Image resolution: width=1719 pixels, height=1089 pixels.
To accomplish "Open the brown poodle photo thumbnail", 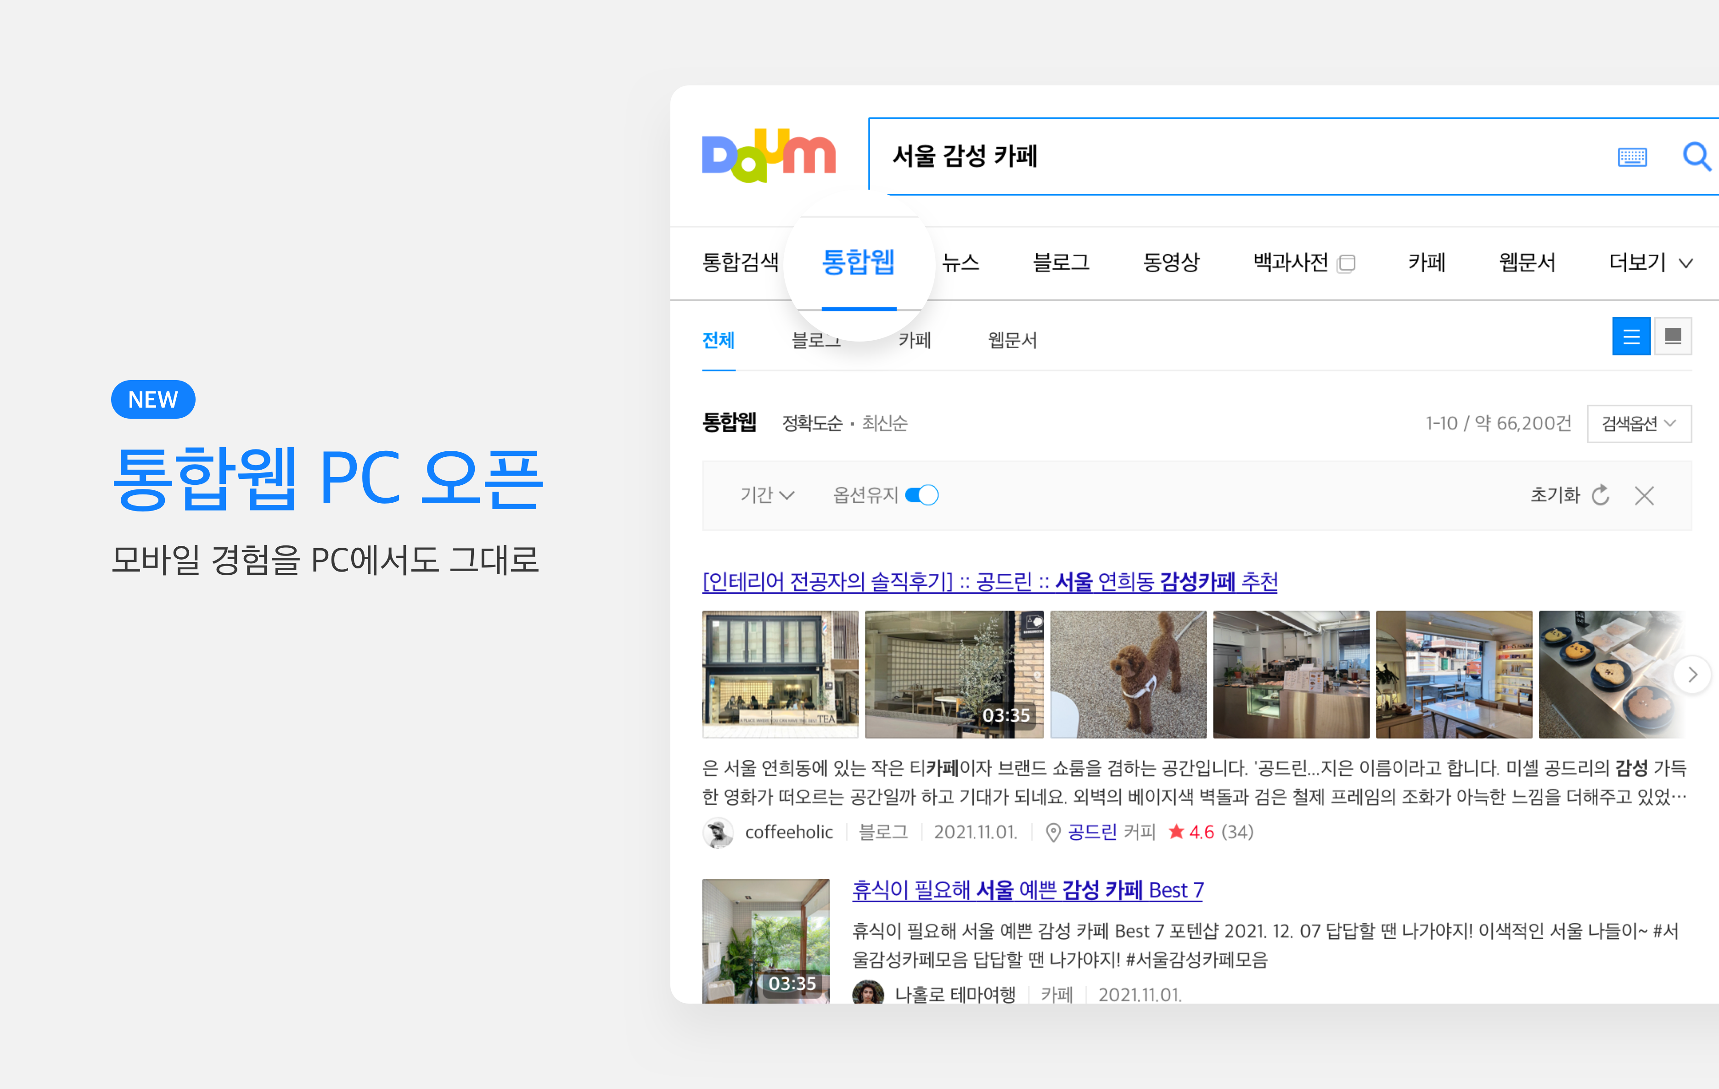I will click(x=1129, y=674).
